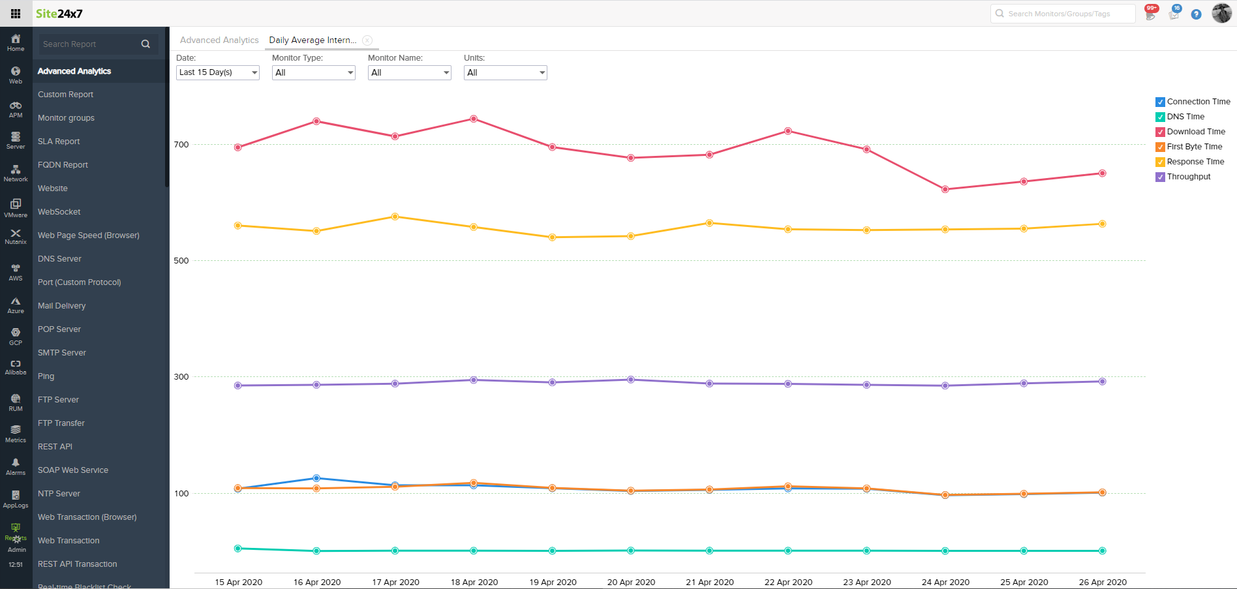Select the Daily Average Intern tab
The image size is (1237, 589).
coord(313,40)
